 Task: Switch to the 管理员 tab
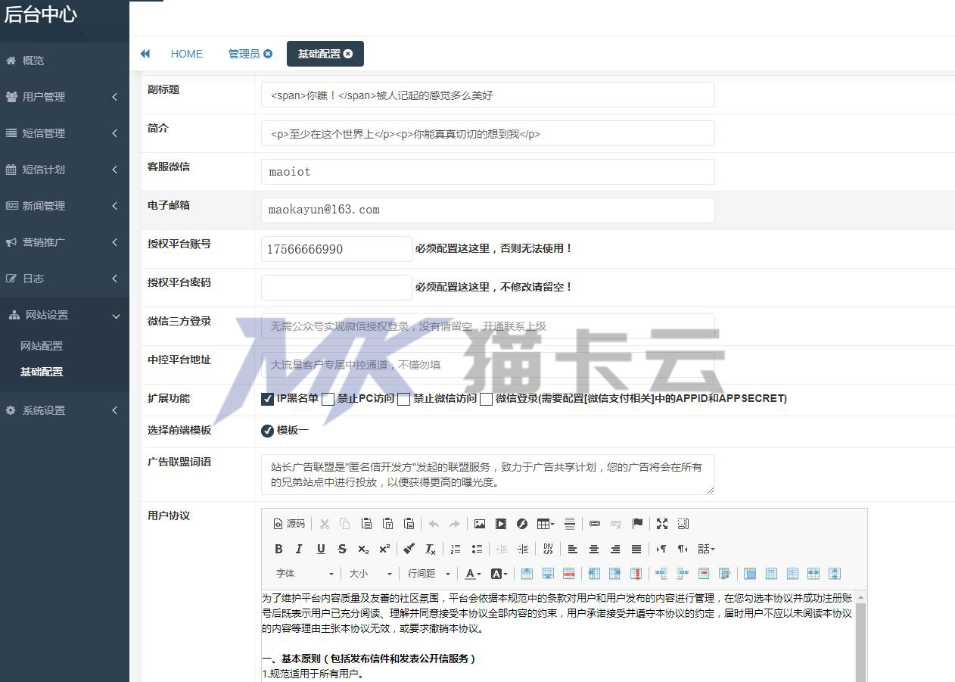(244, 54)
